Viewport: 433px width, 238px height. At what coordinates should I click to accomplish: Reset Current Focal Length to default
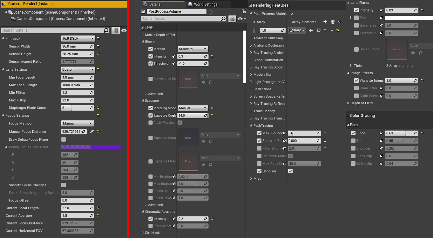(98, 208)
